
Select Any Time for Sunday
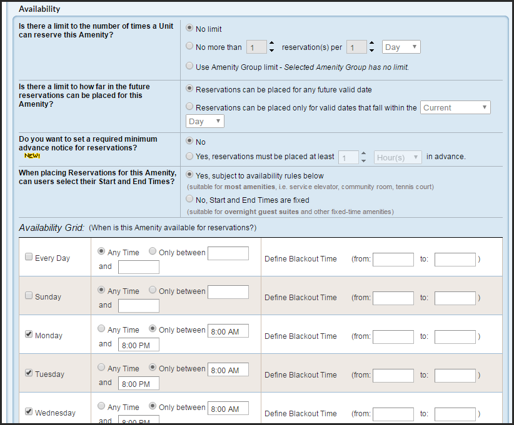pyautogui.click(x=101, y=290)
